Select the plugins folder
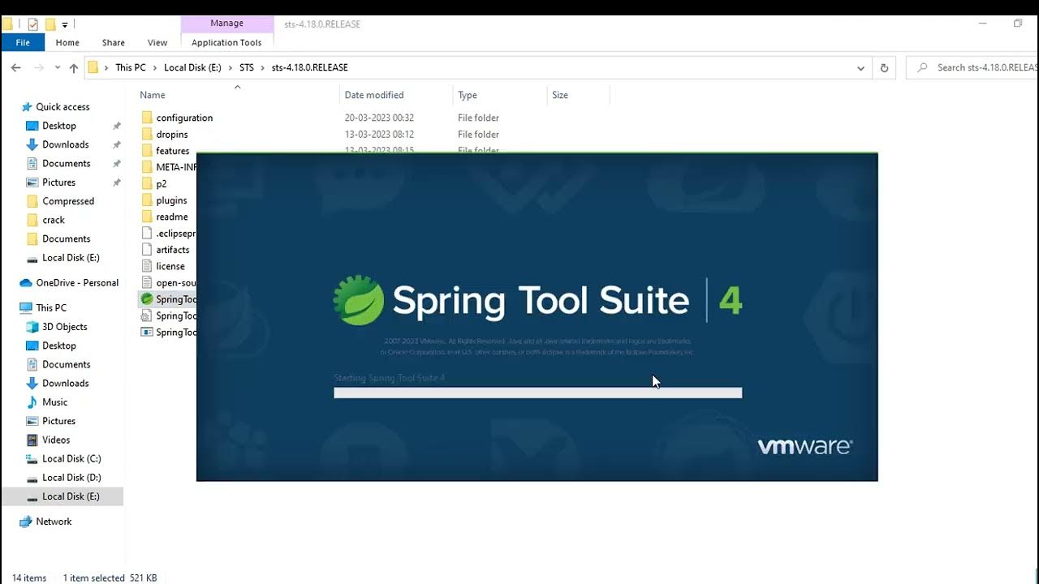The height and width of the screenshot is (584, 1039). (171, 200)
